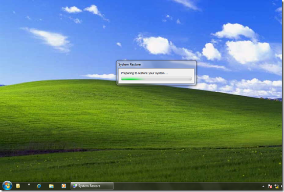284x192 pixels.
Task: Click the unfilled gray part of the progress bar
Action: click(167, 79)
